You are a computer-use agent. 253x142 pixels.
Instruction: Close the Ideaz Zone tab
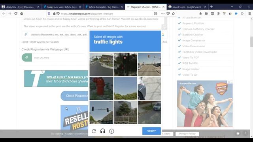(x=38, y=7)
